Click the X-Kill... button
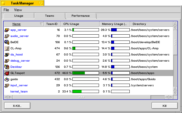 17,106
